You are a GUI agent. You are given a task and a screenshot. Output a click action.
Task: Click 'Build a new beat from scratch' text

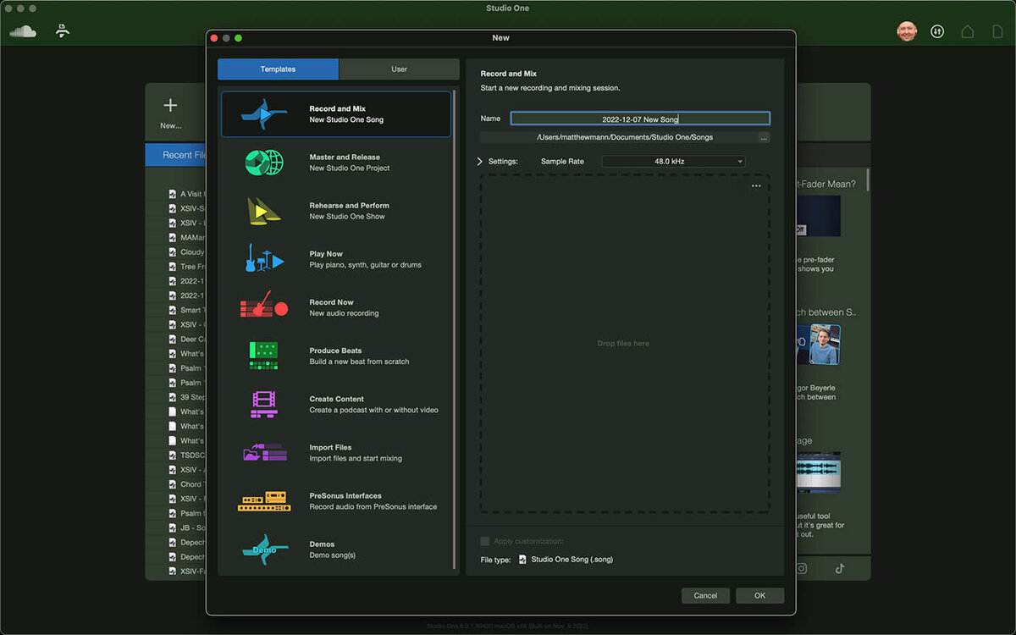pos(359,362)
